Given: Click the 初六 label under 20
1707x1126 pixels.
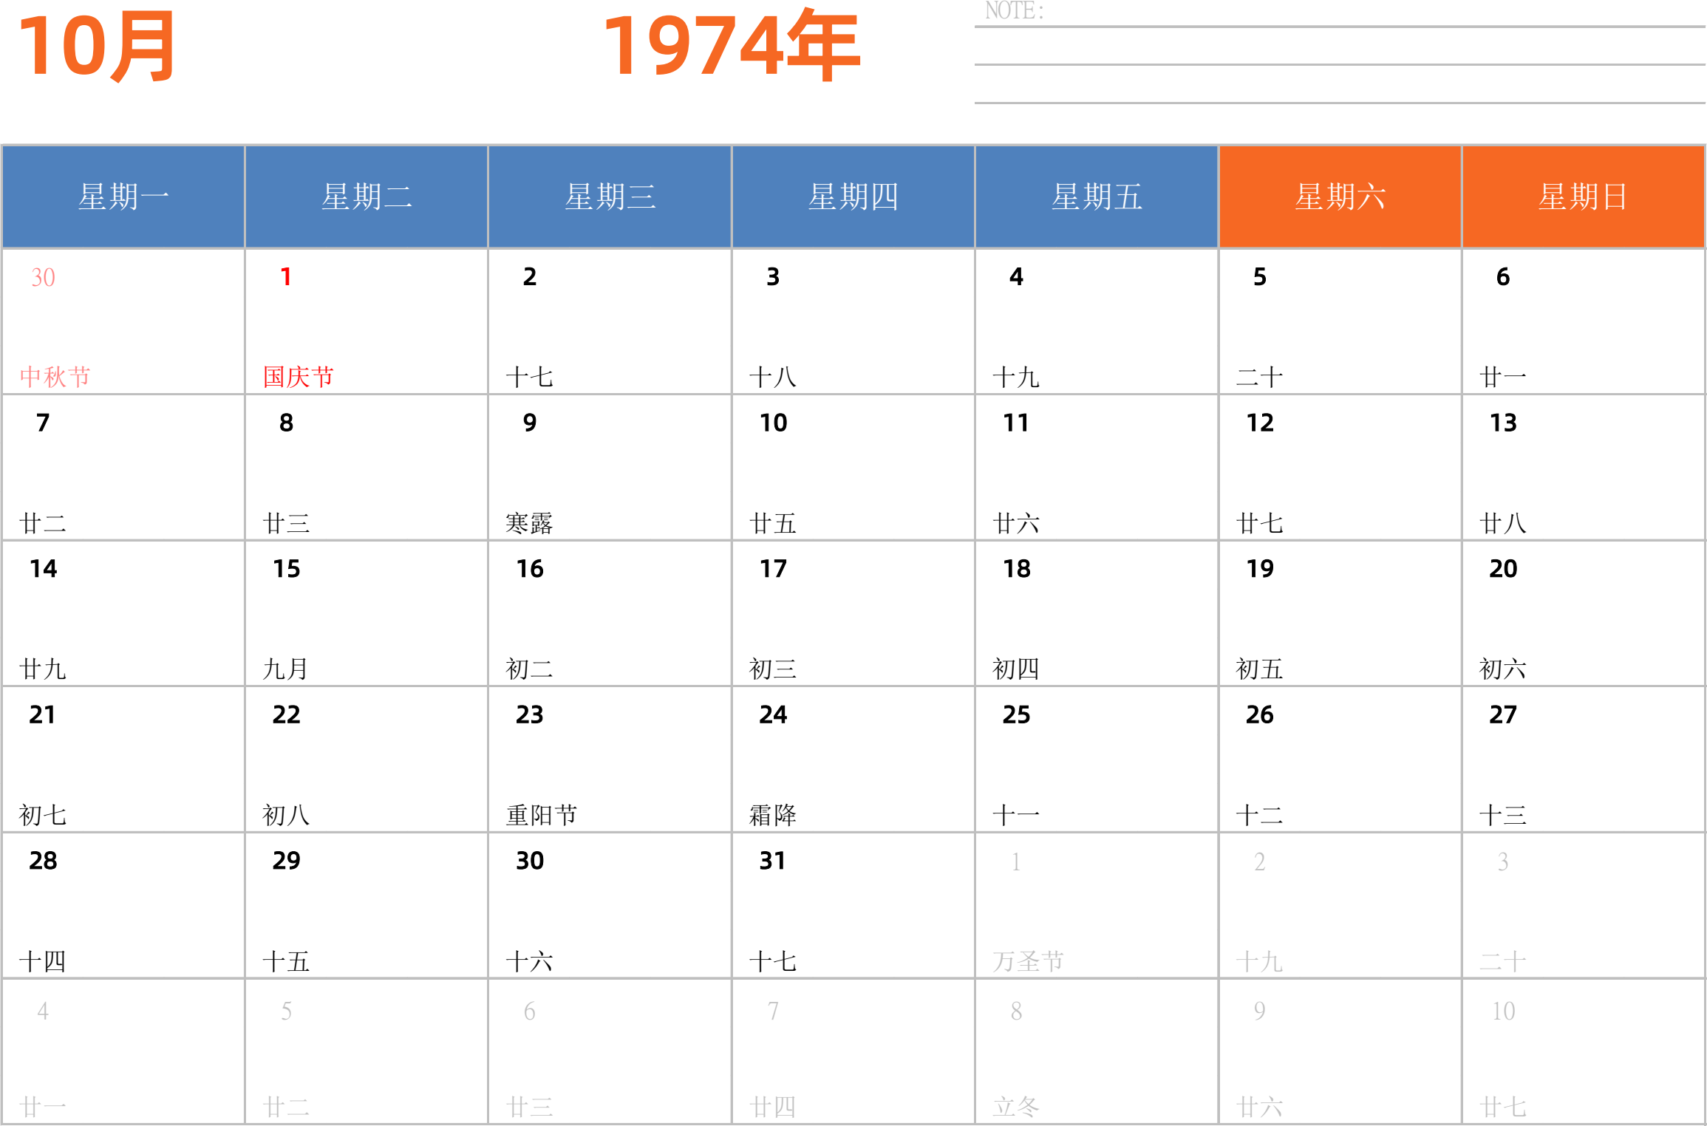Looking at the screenshot, I should click(1503, 669).
